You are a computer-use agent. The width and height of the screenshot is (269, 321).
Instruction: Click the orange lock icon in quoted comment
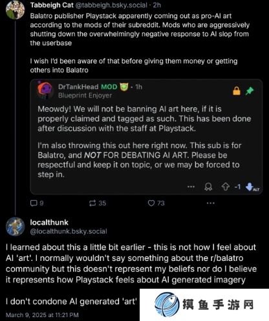(237, 91)
